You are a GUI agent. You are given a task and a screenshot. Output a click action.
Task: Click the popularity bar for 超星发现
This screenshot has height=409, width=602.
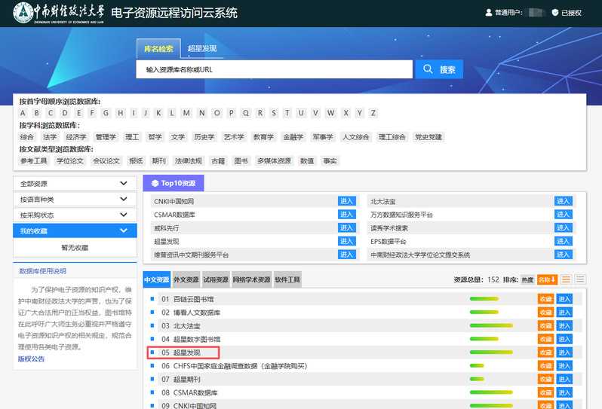[490, 353]
